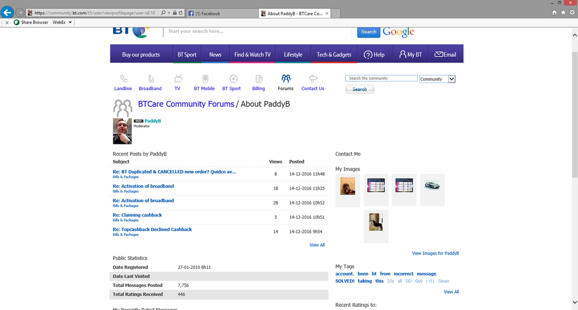Click the Google-powered search field
This screenshot has height=310, width=578.
point(257,31)
